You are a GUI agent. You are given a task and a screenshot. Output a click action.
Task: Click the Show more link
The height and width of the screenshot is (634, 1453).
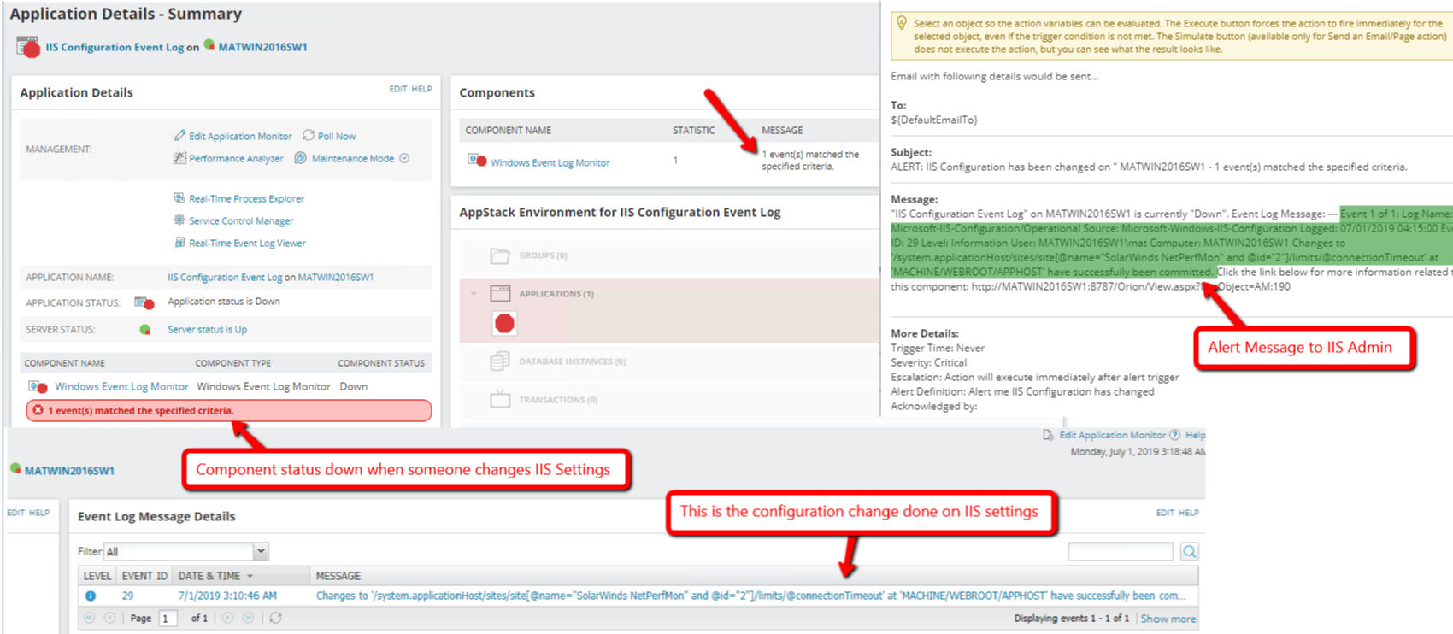[1168, 619]
